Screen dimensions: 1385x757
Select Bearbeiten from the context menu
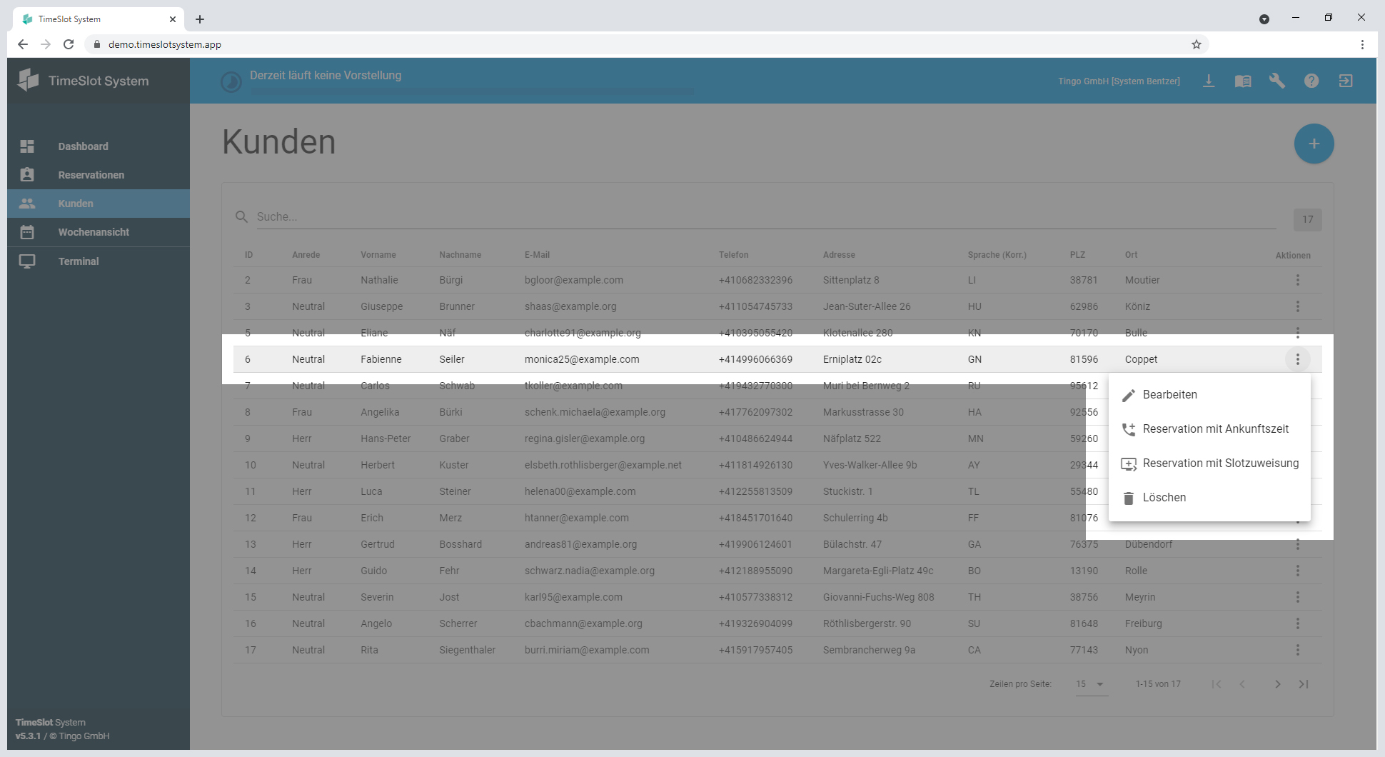tap(1209, 395)
